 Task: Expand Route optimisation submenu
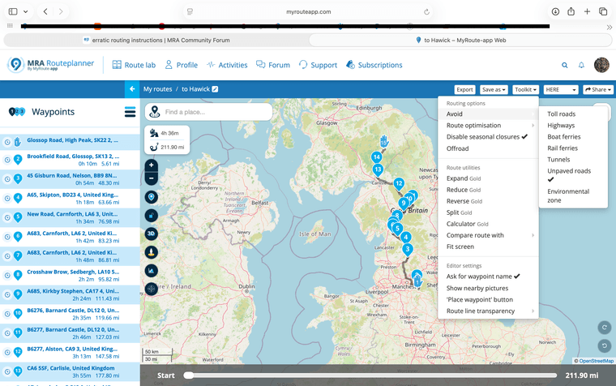point(488,126)
